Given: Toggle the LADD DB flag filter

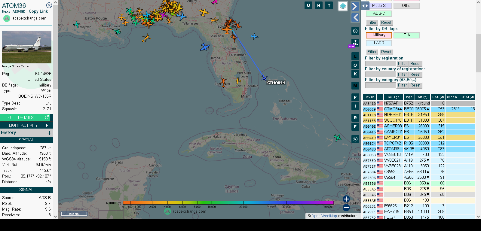Looking at the screenshot, I should pos(379,43).
